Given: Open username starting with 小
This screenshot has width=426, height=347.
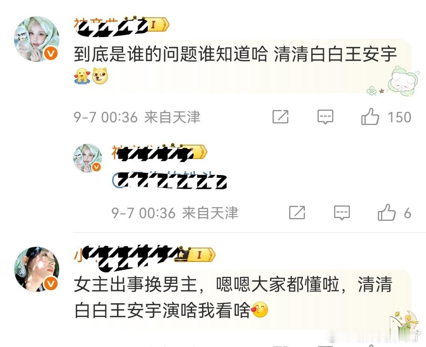Looking at the screenshot, I should (128, 256).
